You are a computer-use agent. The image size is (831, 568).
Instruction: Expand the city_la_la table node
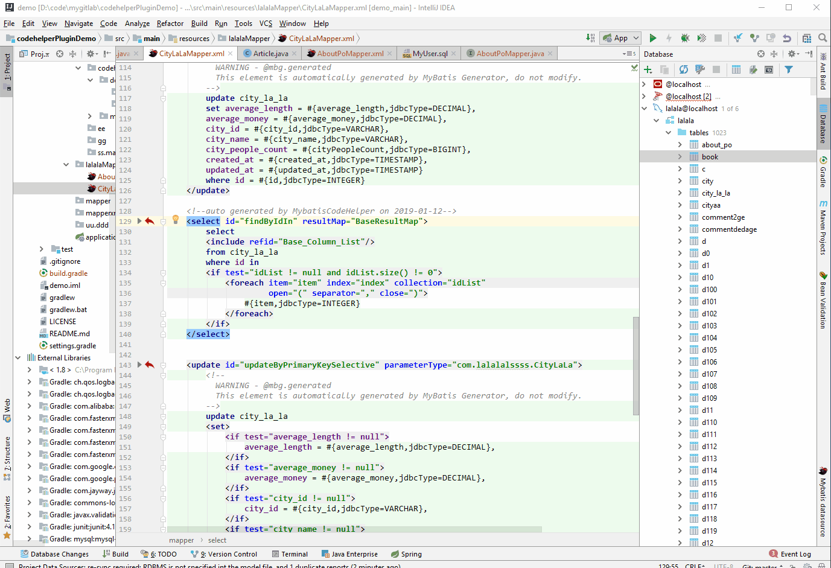[x=680, y=193]
